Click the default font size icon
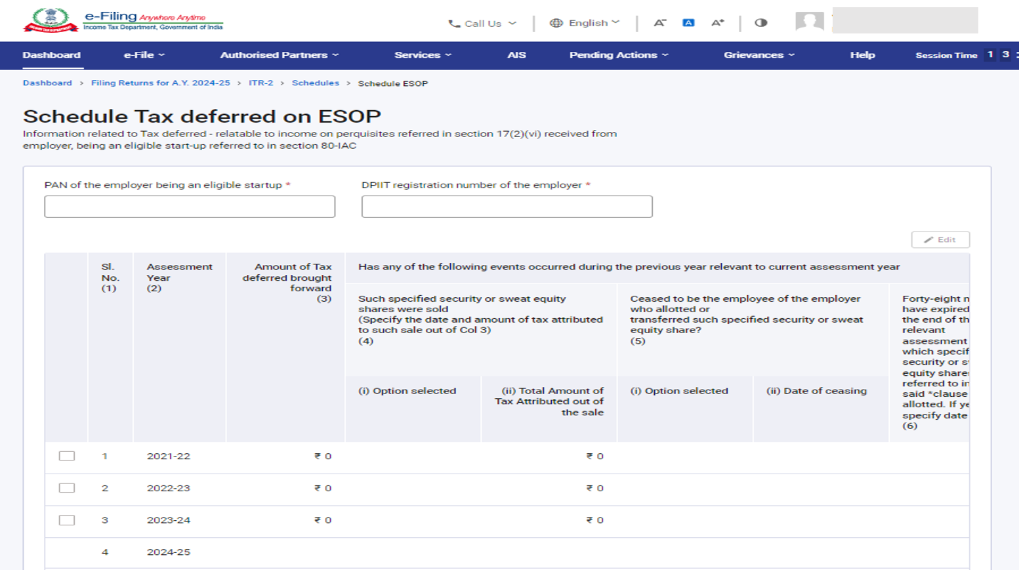 click(x=688, y=23)
